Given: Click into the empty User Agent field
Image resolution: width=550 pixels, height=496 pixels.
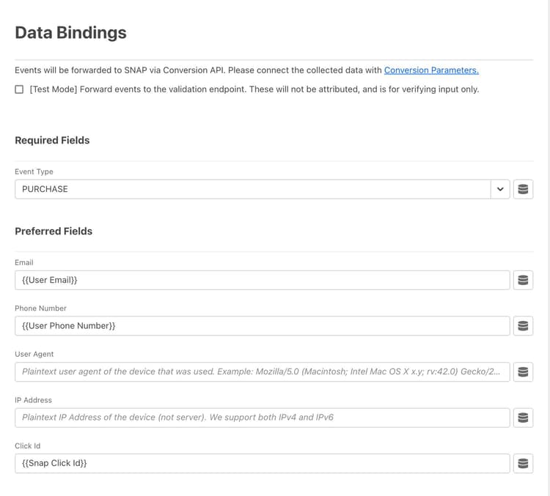Looking at the screenshot, I should coord(262,371).
